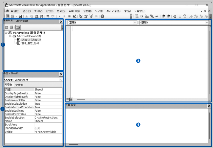Close the 프로젝트 - VBAProject panel
The image size is (213, 148).
pyautogui.click(x=61, y=22)
